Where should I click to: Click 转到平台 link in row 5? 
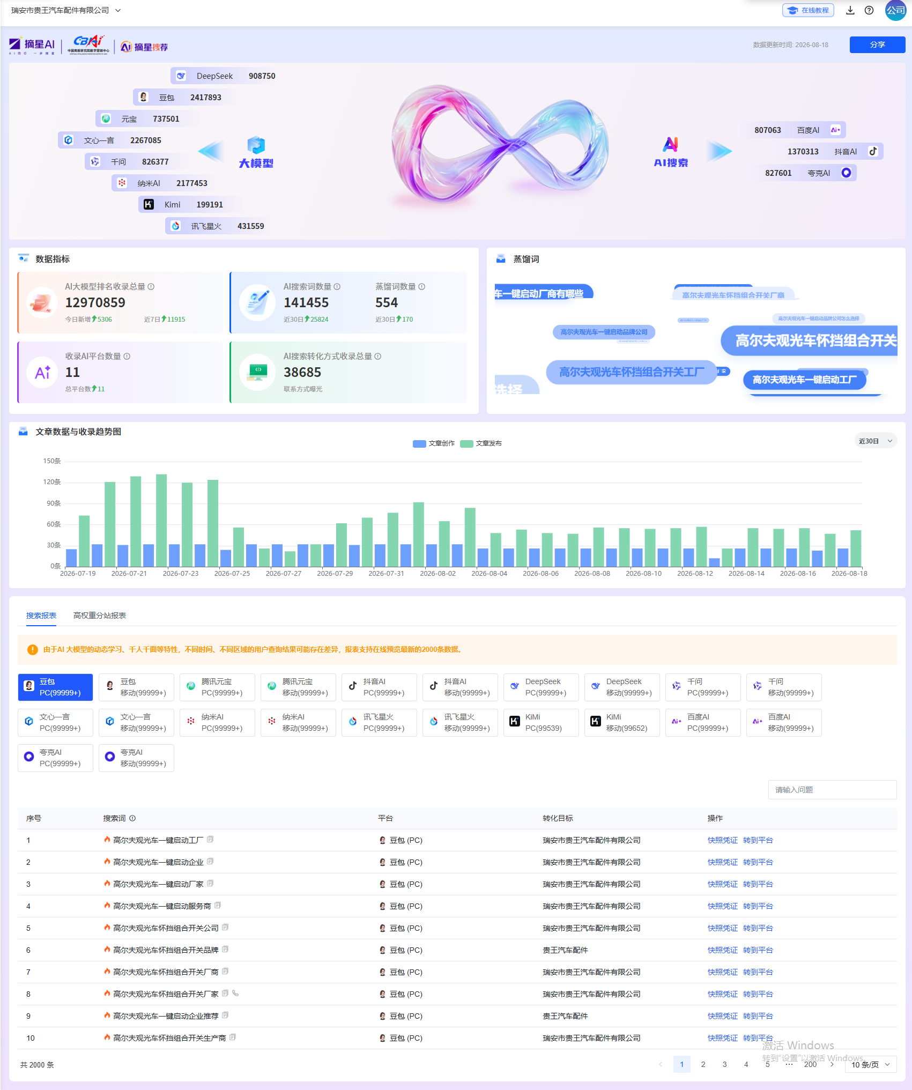point(758,928)
